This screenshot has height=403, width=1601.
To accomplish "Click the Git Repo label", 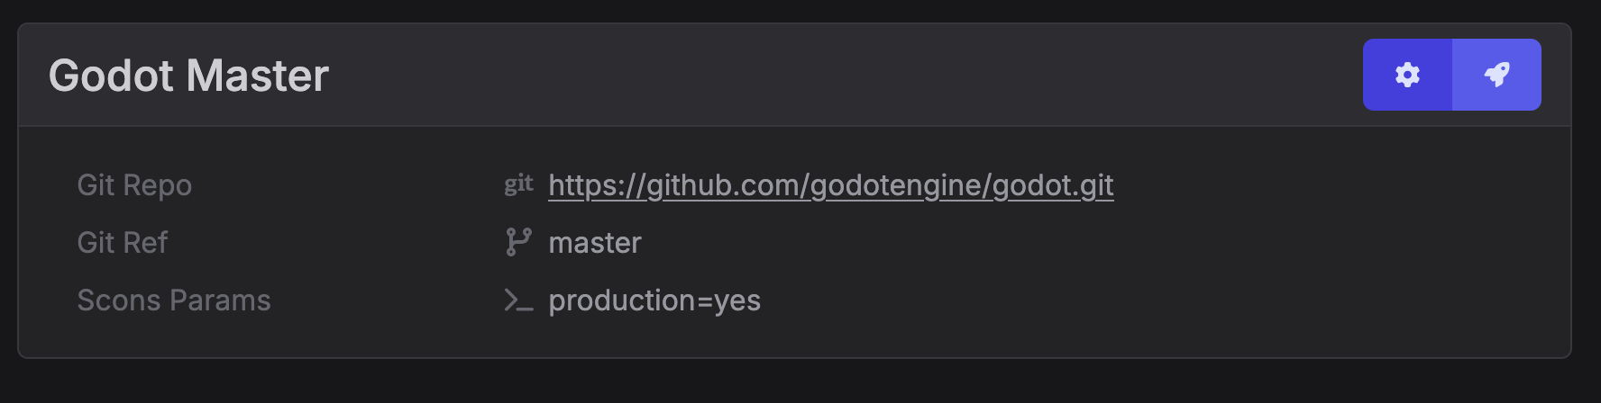I will [134, 185].
